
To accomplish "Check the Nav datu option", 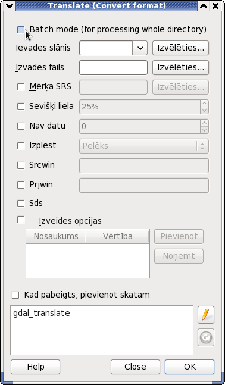I will coord(21,126).
